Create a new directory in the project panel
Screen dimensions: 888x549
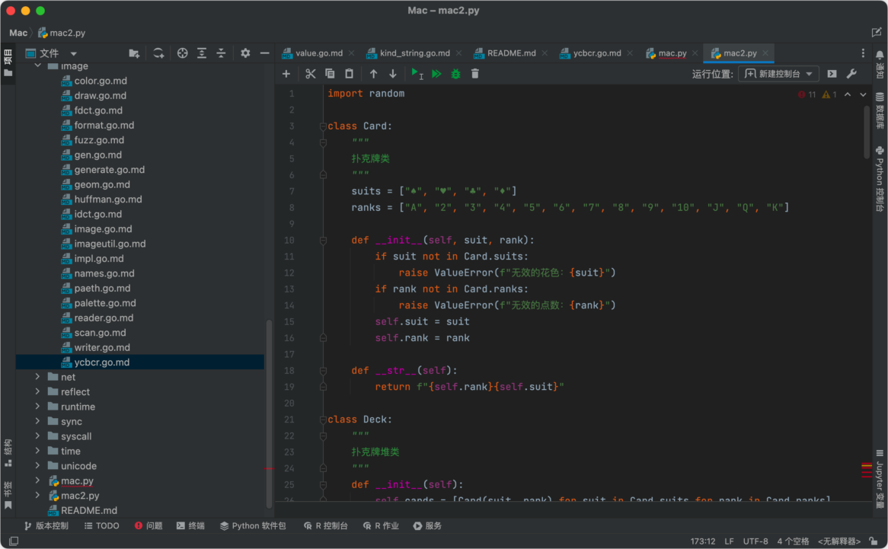click(x=134, y=53)
